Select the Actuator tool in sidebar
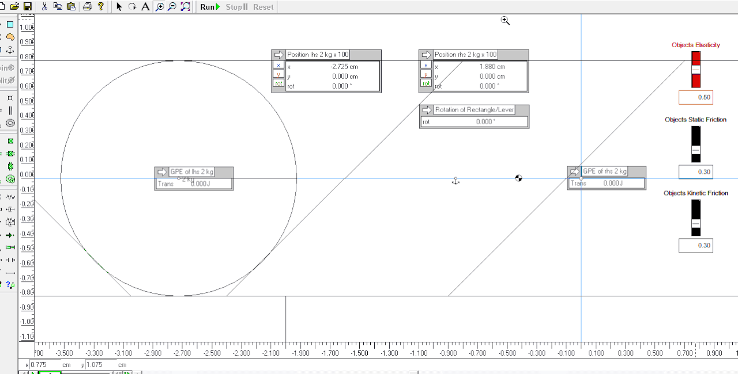738x374 pixels. point(10,247)
